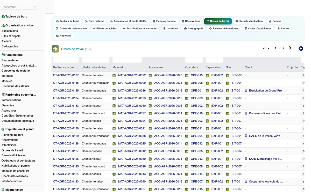Open work order OT-AGR-2026-0130
Viewport: 311px width, 192px height.
tap(66, 128)
